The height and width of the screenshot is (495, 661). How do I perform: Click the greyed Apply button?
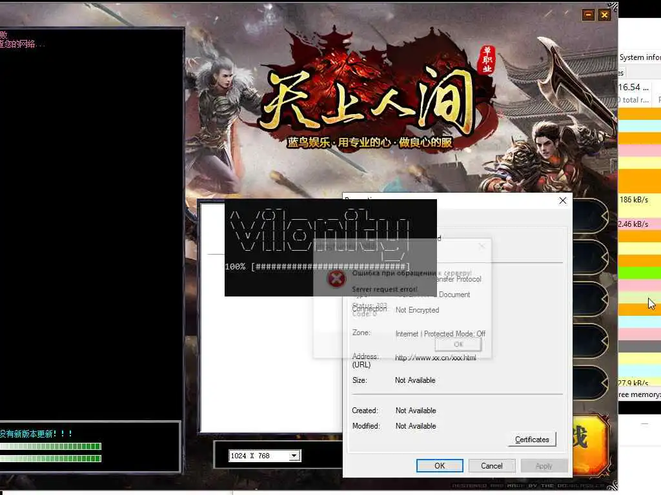(x=544, y=466)
